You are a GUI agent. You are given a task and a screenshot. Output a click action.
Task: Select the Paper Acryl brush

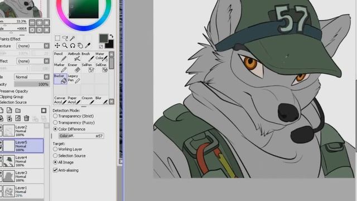[x=74, y=100]
